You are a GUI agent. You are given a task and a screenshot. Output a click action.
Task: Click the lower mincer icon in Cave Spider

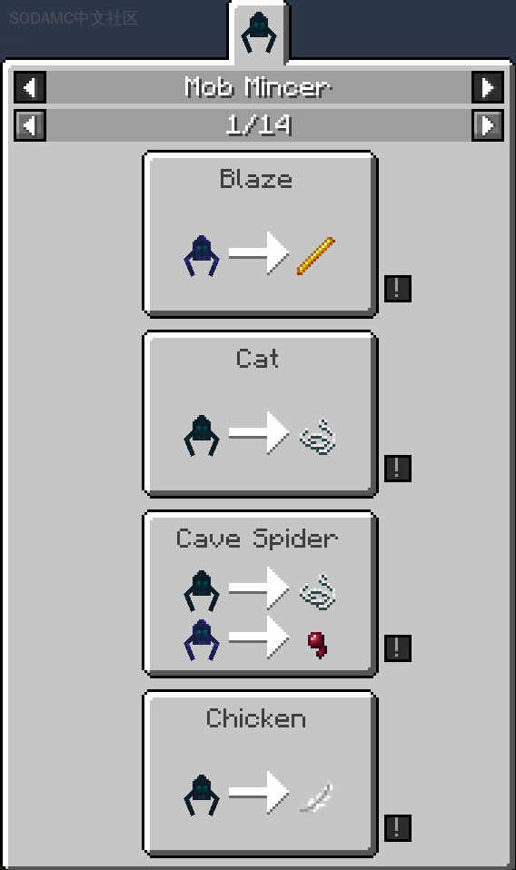pyautogui.click(x=202, y=639)
